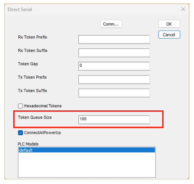Click into the Tx Token Prefix field
The width and height of the screenshot is (194, 184).
(114, 79)
